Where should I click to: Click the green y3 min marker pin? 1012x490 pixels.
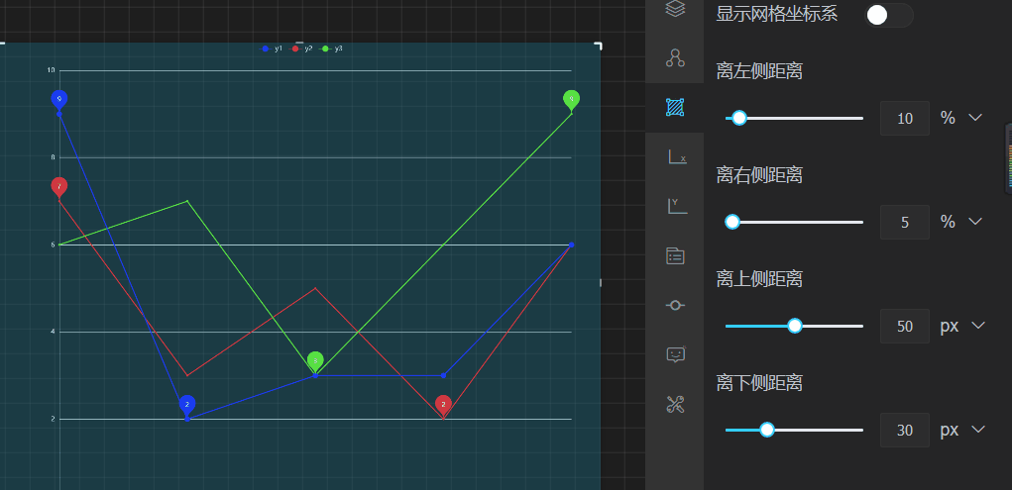pos(315,361)
